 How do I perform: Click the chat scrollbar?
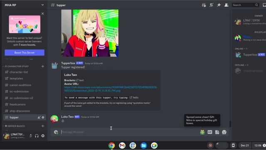coord(230,124)
